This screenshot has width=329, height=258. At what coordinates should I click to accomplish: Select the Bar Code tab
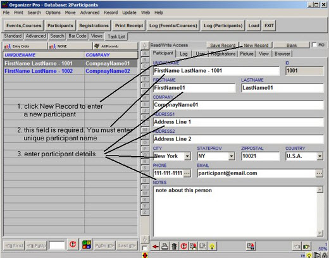[77, 36]
